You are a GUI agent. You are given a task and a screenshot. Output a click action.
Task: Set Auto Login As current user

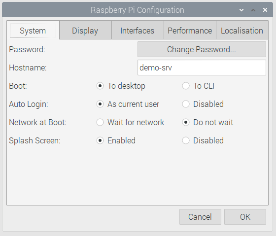pos(100,104)
